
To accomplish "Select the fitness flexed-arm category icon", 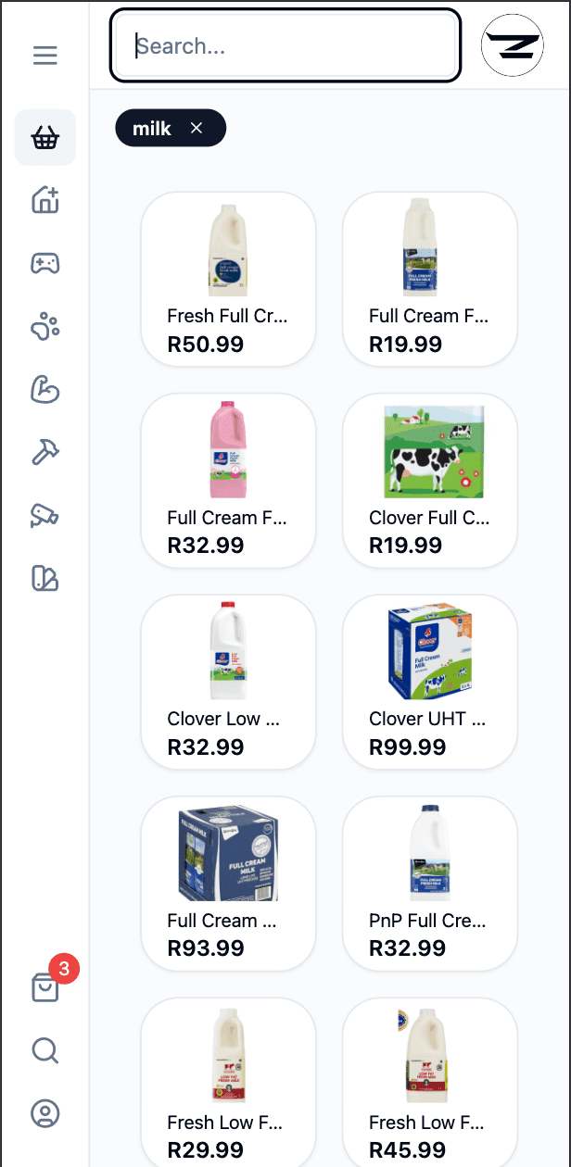I will [x=44, y=390].
